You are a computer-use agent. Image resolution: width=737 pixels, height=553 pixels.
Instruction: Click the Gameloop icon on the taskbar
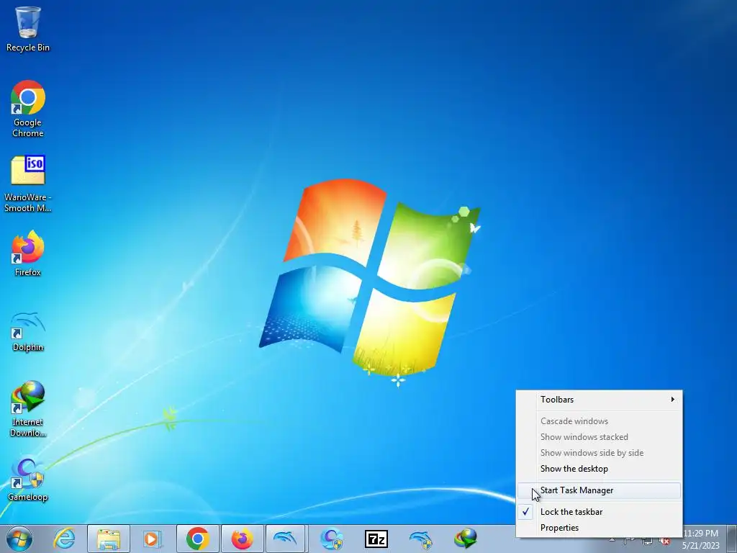click(x=331, y=539)
